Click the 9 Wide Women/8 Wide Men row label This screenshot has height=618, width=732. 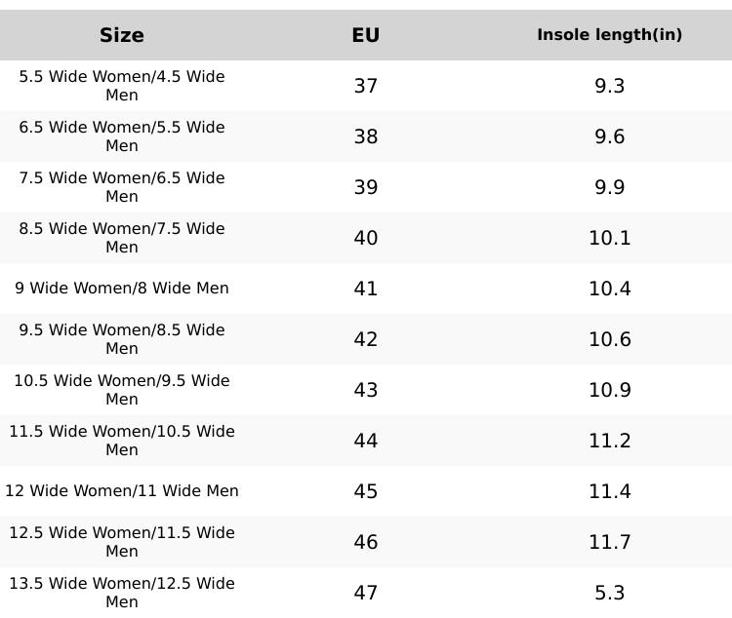[122, 289]
